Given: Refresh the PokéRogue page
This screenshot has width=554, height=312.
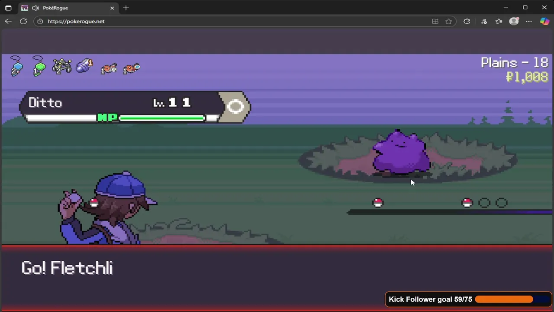Looking at the screenshot, I should [x=23, y=21].
